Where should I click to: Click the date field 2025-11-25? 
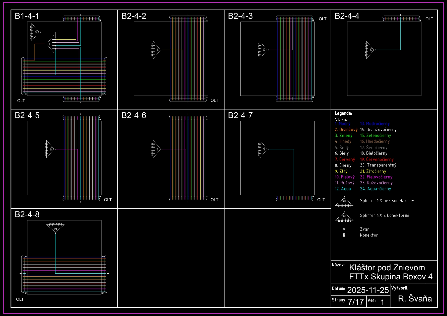(368, 290)
